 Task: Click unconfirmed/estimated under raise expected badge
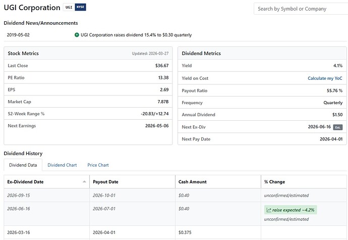(x=286, y=219)
